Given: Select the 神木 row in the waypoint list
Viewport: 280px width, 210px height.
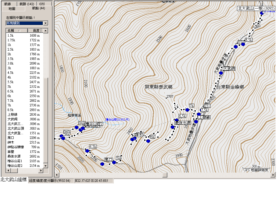Looking at the screenshot, I should [24, 142].
